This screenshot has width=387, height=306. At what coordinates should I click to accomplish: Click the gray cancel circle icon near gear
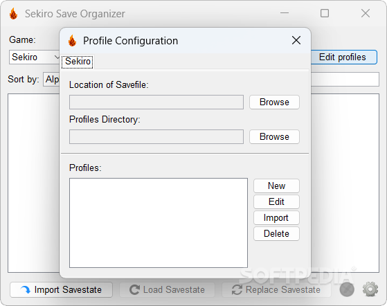click(347, 289)
